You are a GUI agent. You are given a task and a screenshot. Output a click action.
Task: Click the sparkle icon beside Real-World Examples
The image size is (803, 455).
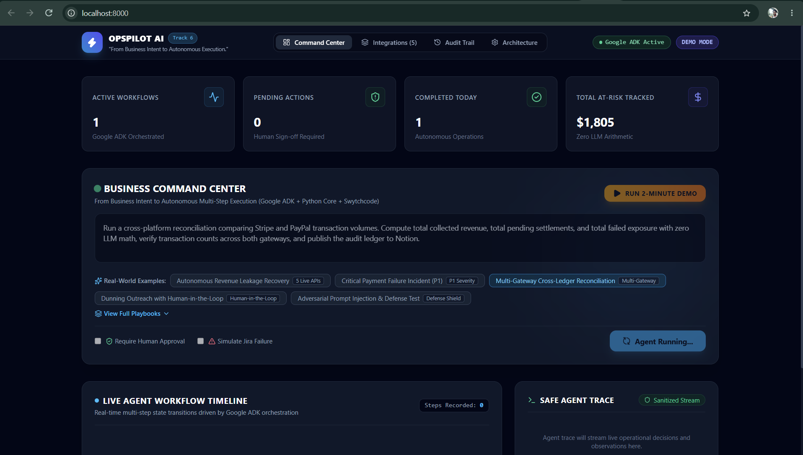tap(98, 281)
